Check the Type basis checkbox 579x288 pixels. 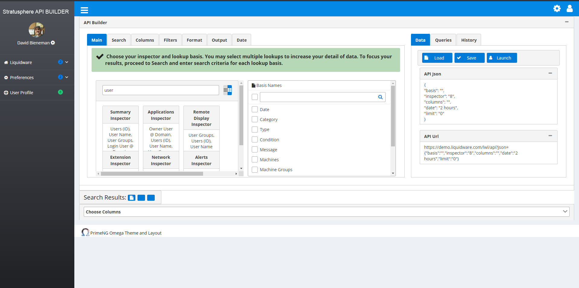coord(255,130)
